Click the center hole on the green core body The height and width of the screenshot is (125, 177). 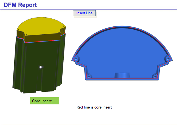41,67
